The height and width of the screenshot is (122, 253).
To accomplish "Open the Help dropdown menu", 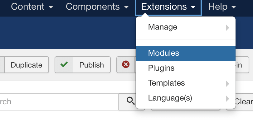I will coord(222,7).
